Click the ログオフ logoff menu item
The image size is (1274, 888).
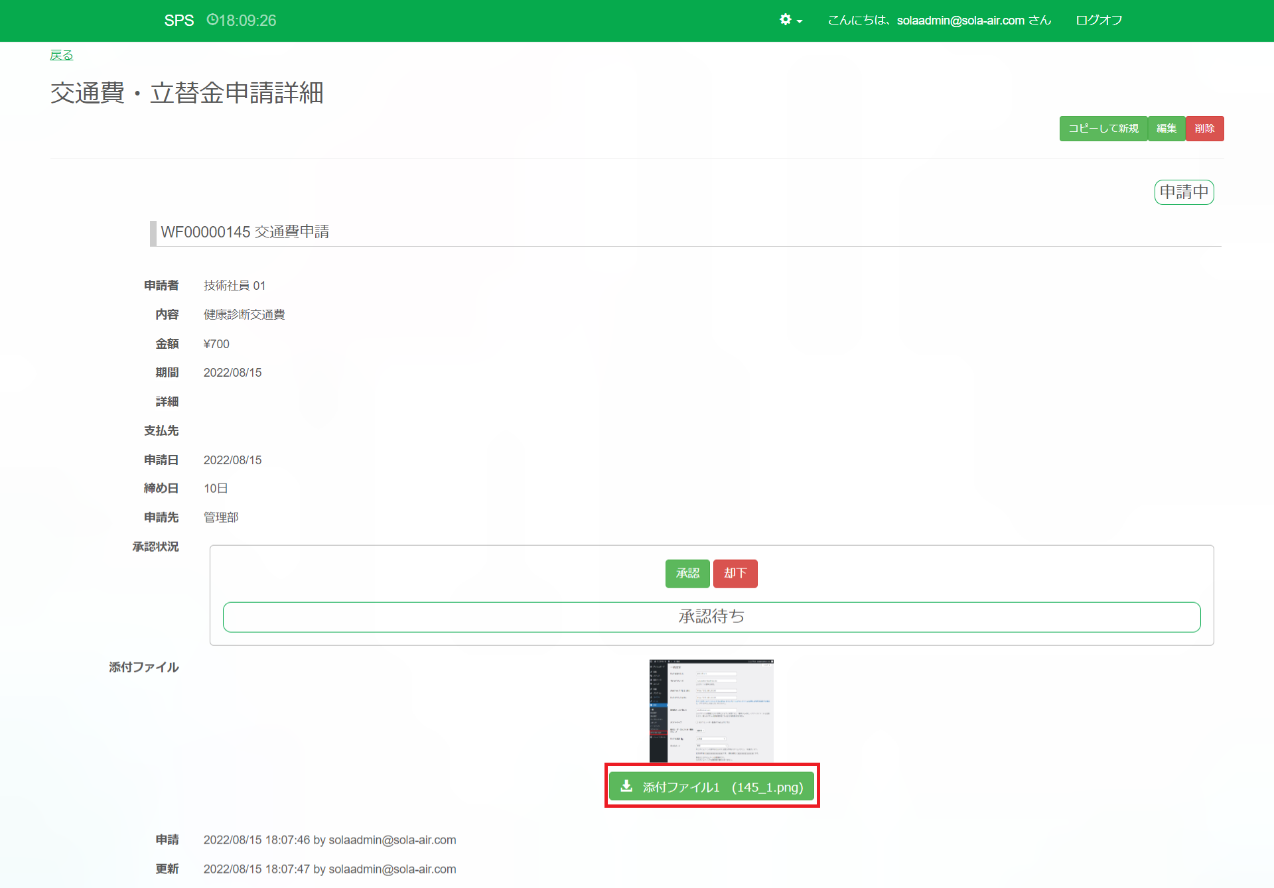click(x=1099, y=21)
